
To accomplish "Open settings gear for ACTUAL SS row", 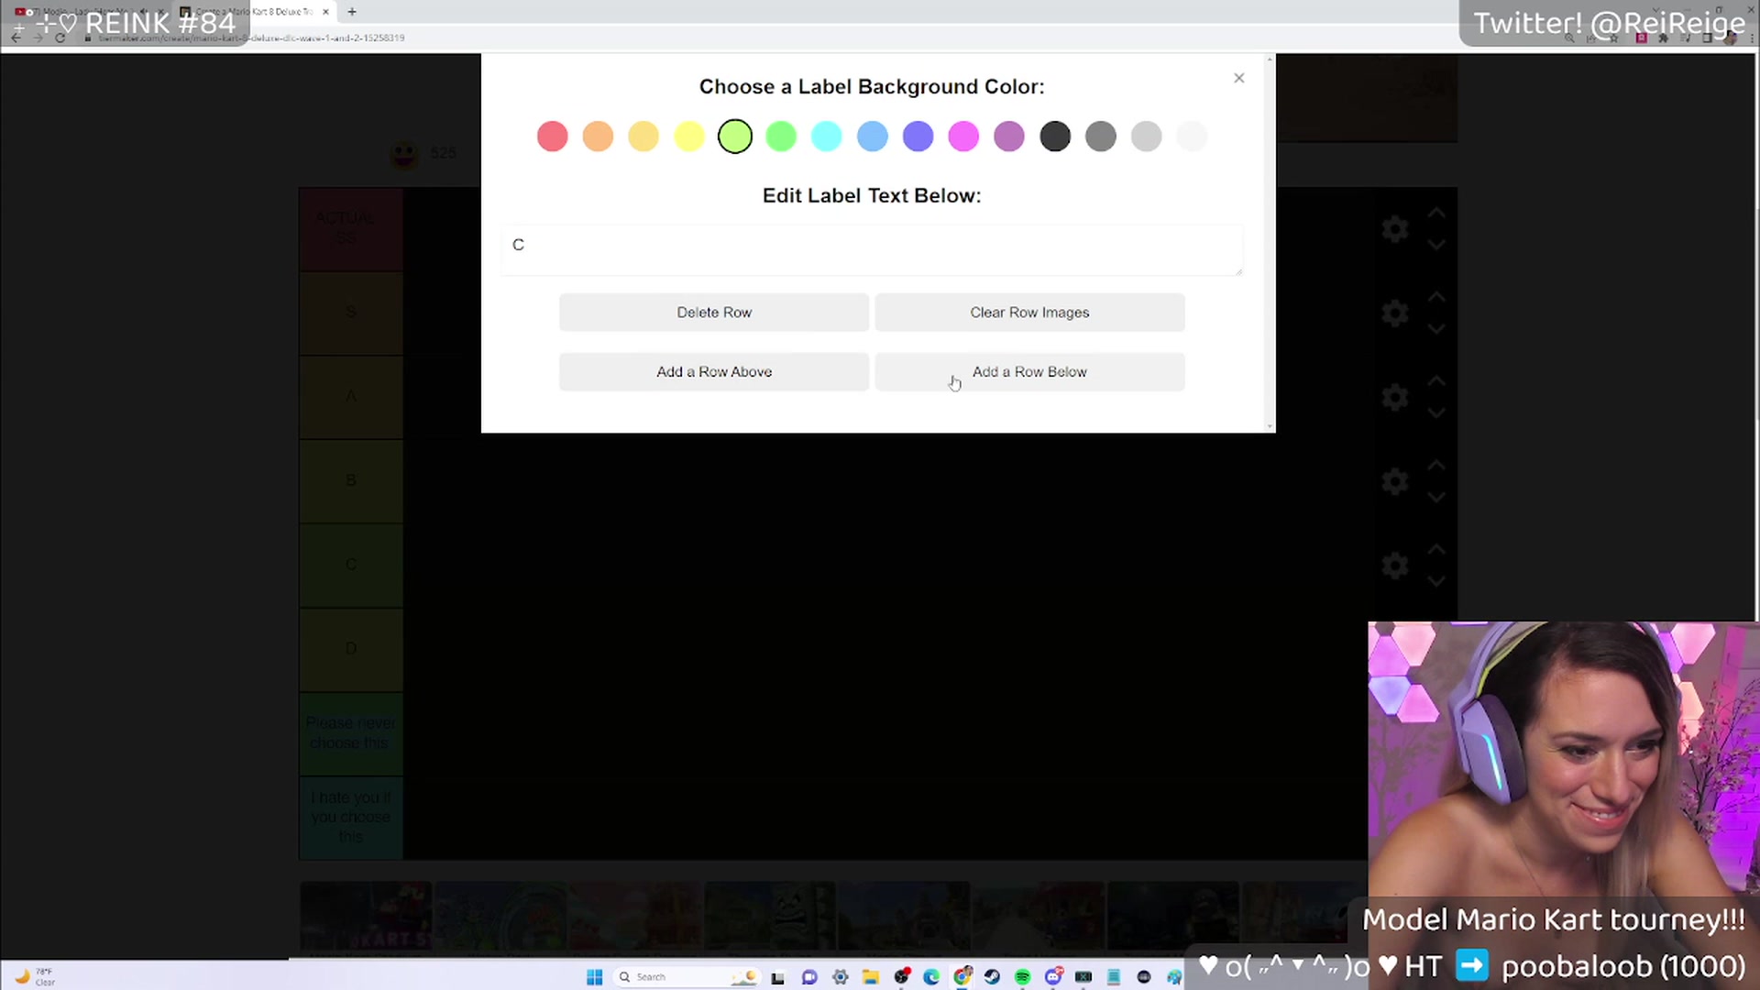I will [x=1395, y=229].
